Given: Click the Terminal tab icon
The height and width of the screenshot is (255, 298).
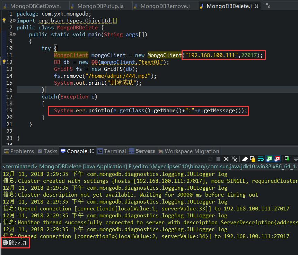Looking at the screenshot, I should 100,151.
